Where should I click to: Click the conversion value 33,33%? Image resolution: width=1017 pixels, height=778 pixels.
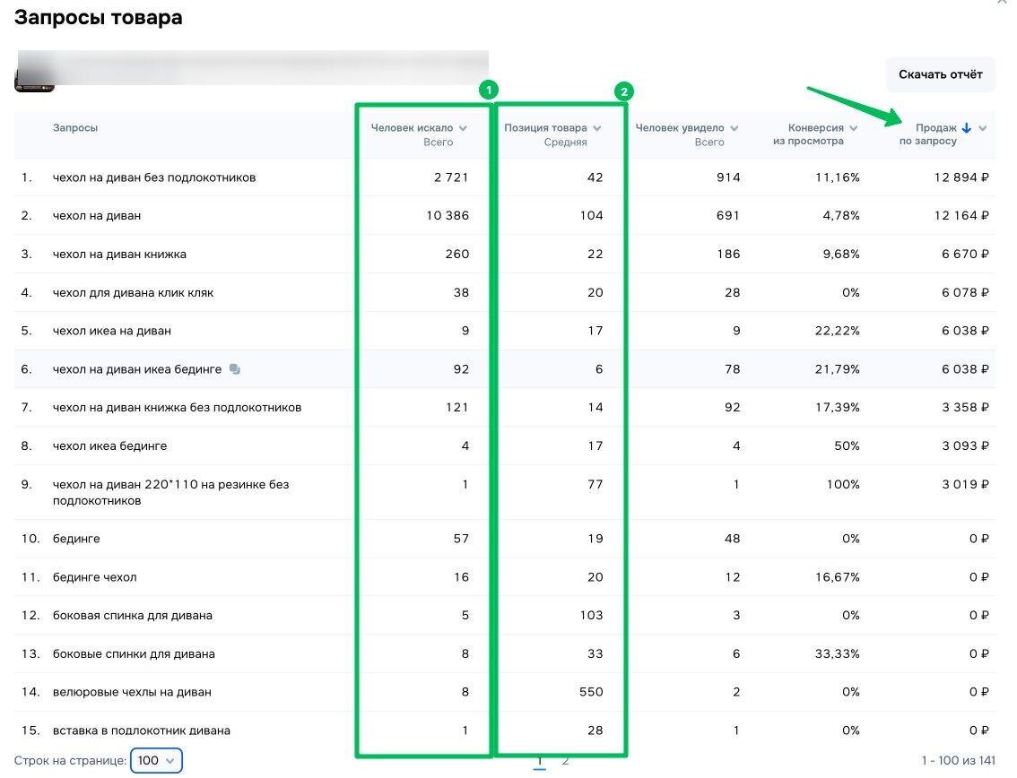coord(838,653)
